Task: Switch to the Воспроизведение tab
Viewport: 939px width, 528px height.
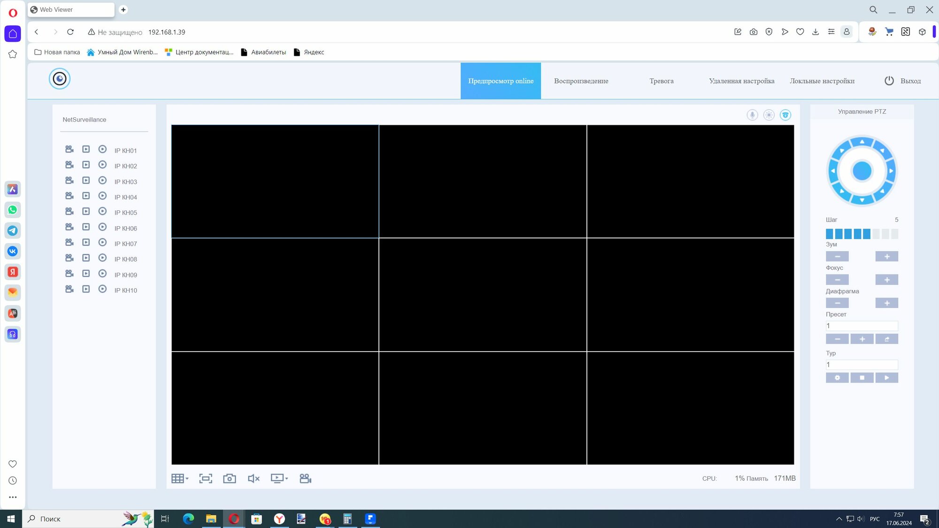Action: [581, 81]
